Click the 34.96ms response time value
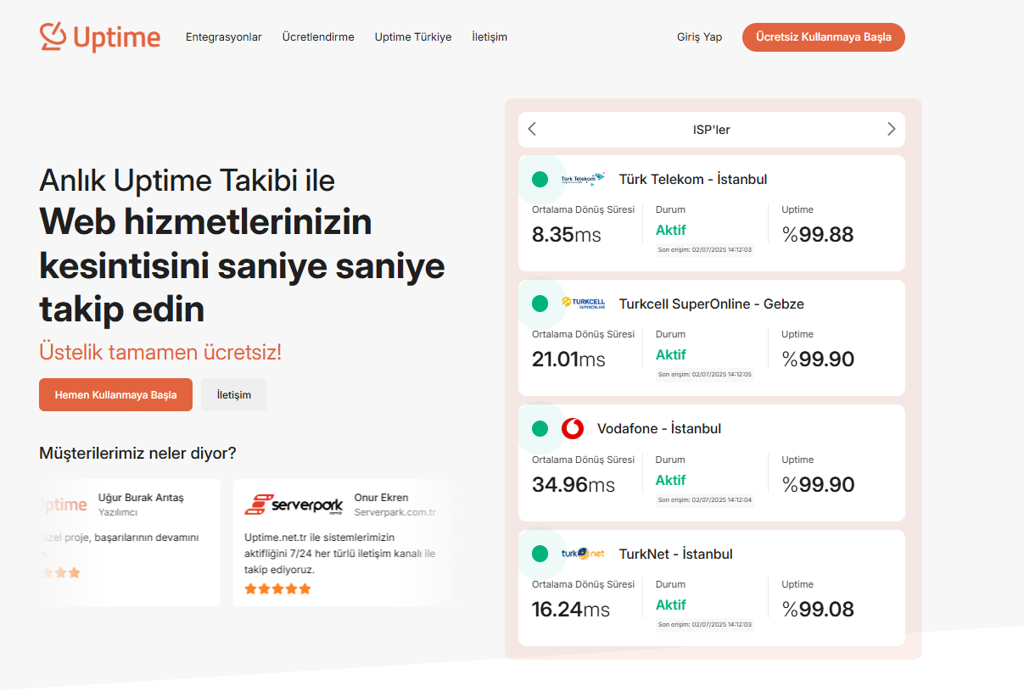The width and height of the screenshot is (1024, 697). pos(574,485)
